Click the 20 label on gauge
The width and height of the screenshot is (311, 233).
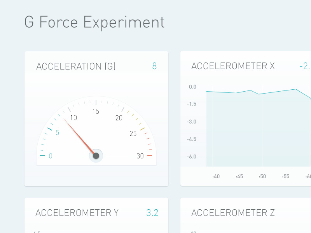(119, 118)
